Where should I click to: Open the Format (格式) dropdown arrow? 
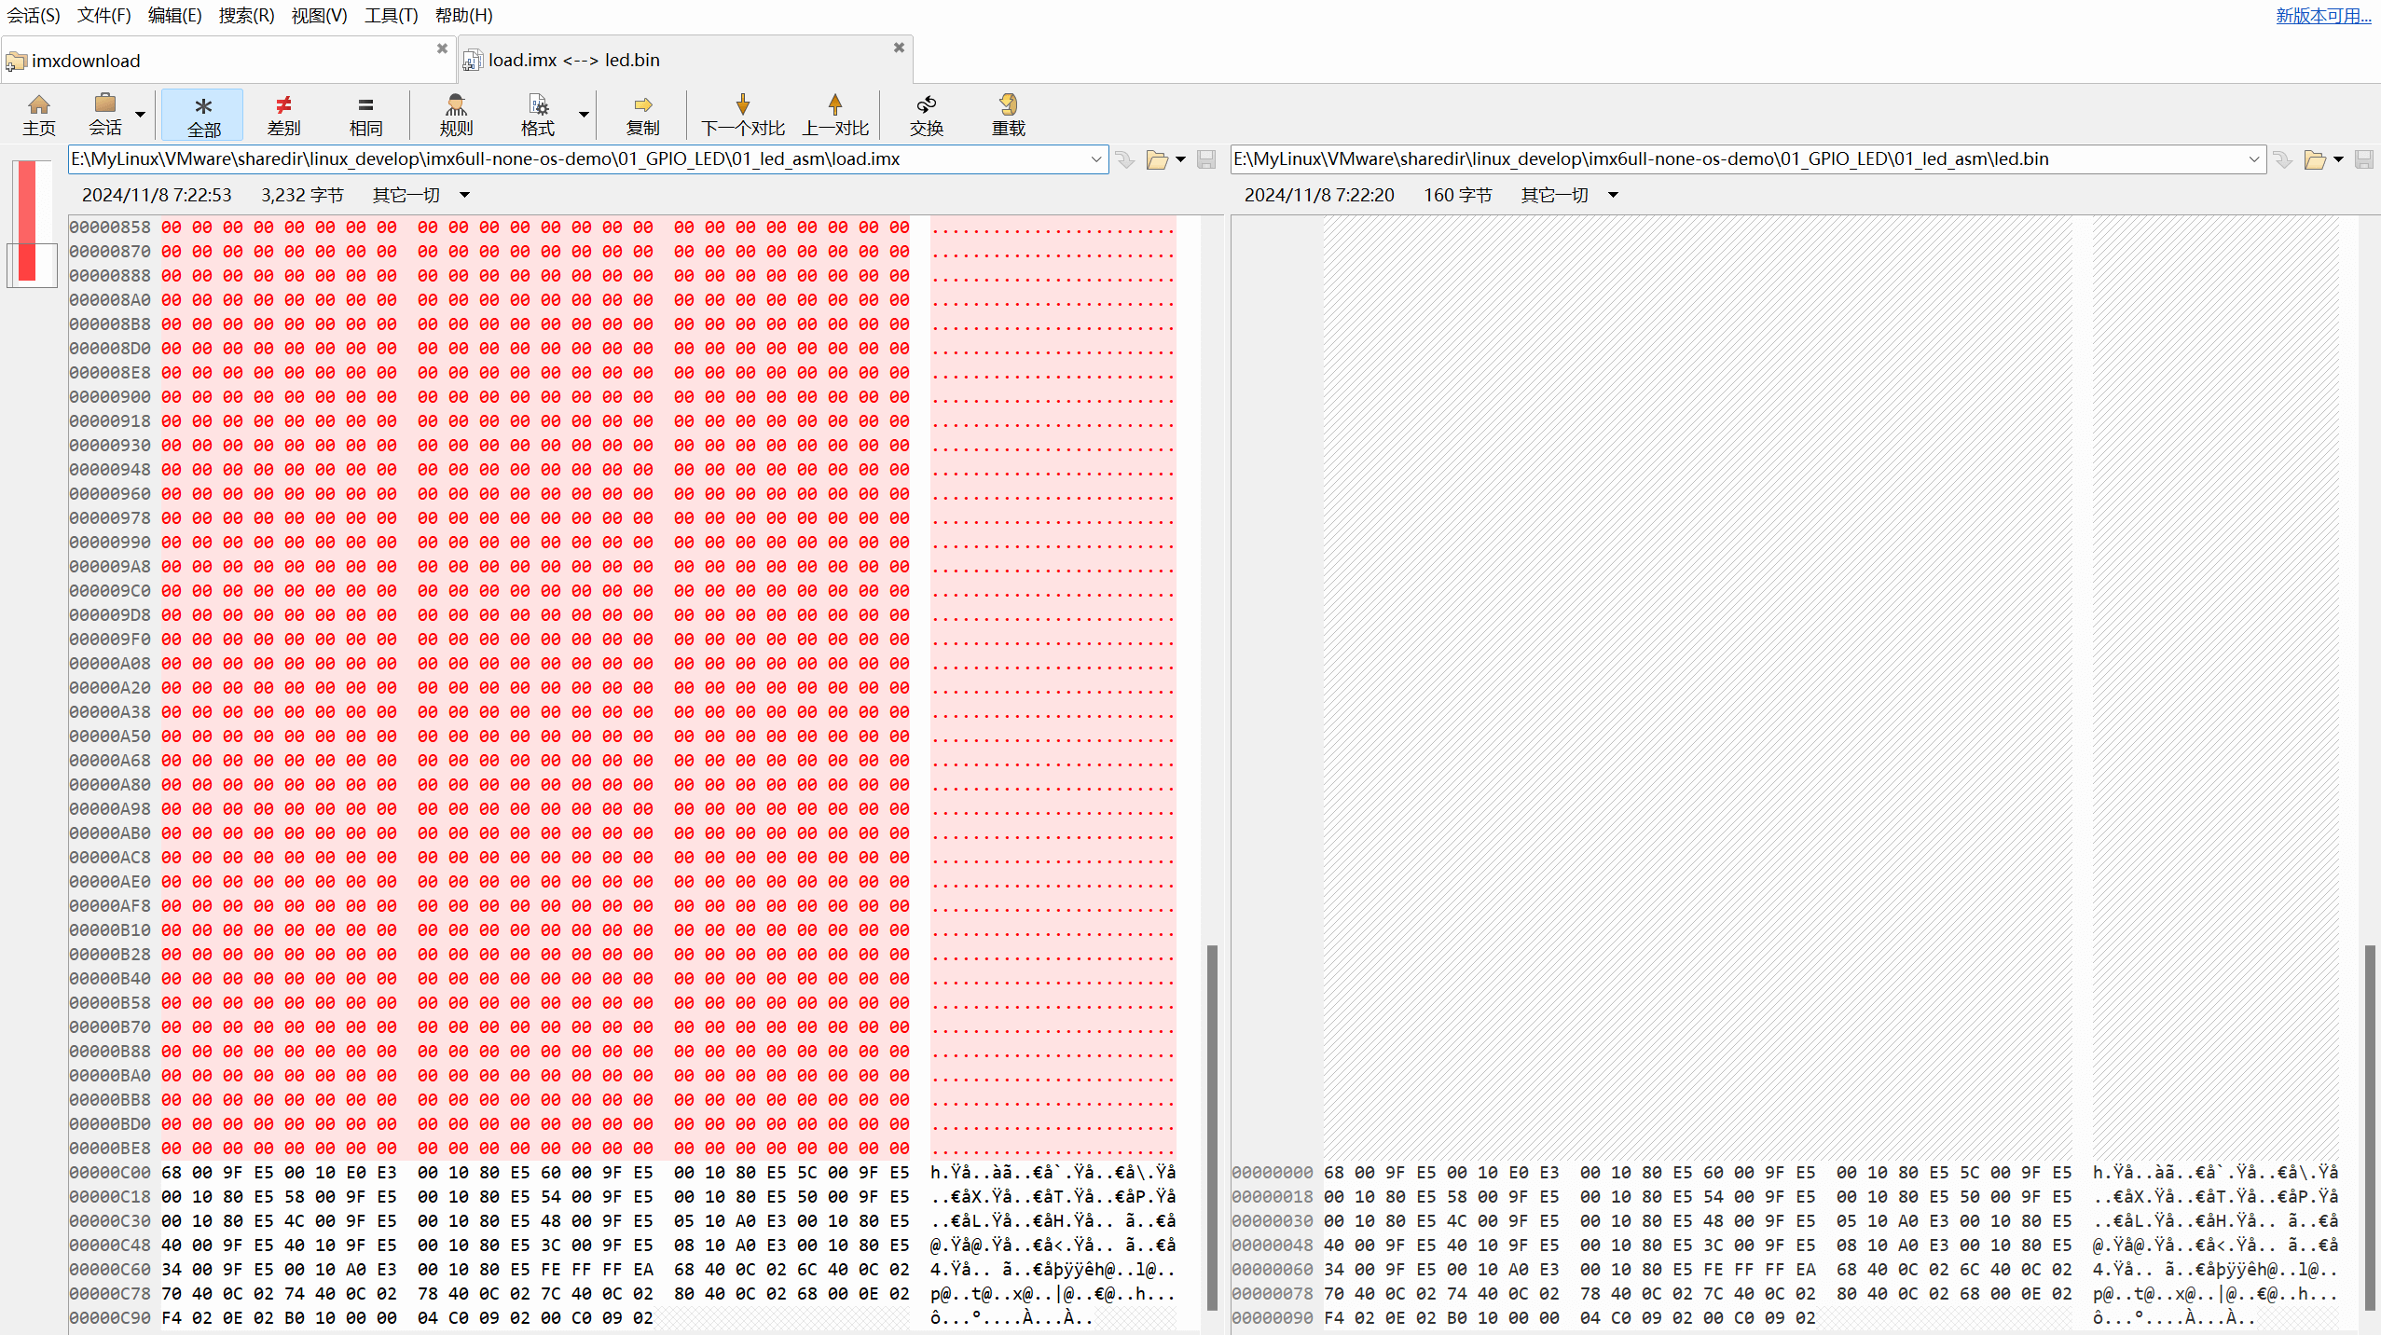click(x=584, y=115)
